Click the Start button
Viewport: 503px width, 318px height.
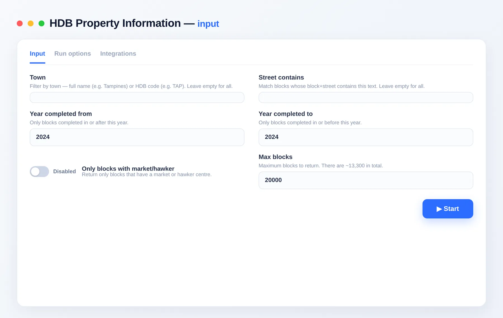coord(448,209)
